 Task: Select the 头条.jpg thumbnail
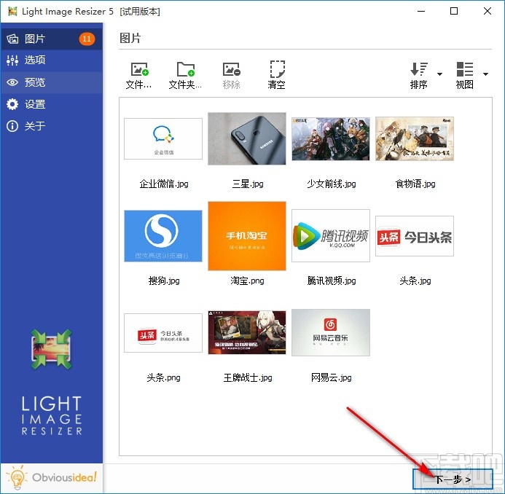[x=415, y=236]
